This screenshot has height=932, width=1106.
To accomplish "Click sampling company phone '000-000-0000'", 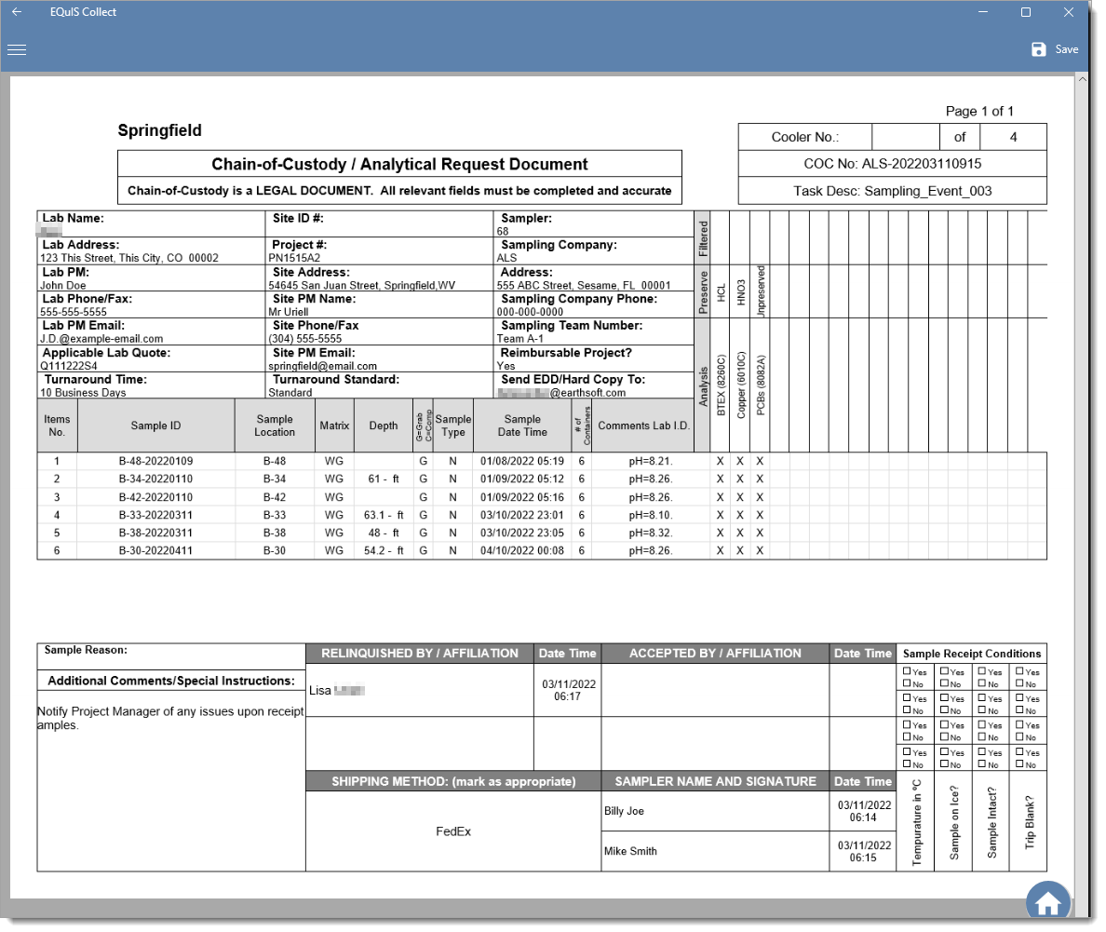I will point(530,312).
